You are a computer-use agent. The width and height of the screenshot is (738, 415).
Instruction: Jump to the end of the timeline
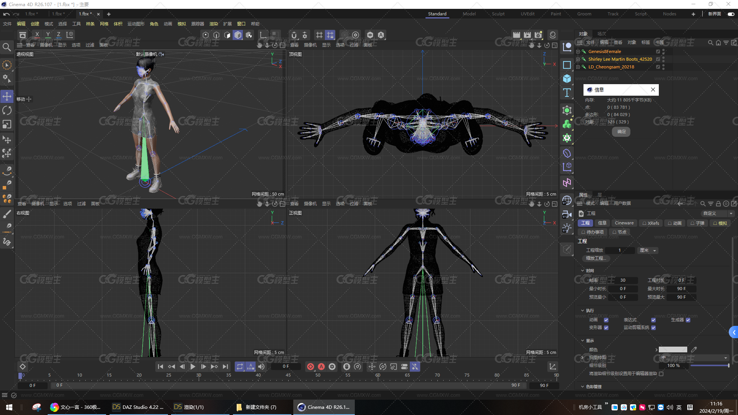(x=225, y=367)
